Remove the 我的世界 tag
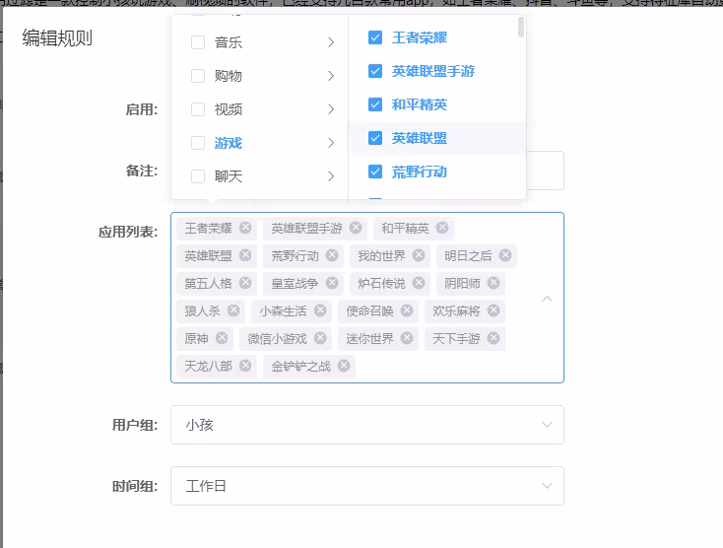The width and height of the screenshot is (723, 548). click(419, 255)
